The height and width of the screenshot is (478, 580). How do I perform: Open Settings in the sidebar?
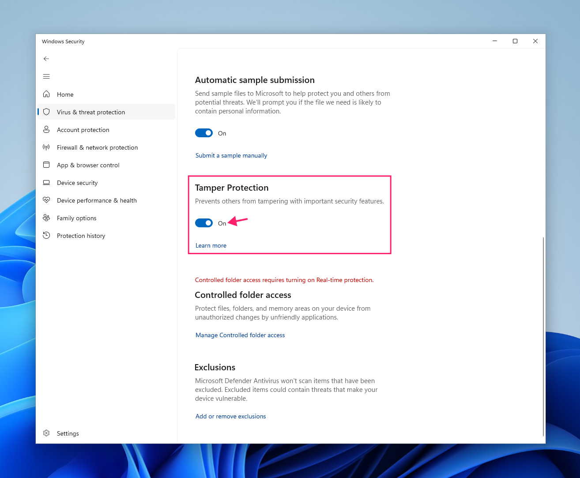pos(106,433)
